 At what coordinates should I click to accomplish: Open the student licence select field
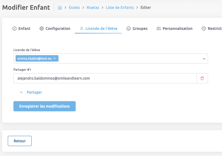pyautogui.click(x=129, y=59)
